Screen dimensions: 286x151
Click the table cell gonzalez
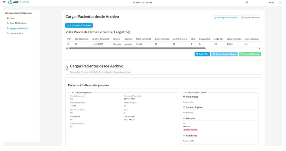click(129, 44)
